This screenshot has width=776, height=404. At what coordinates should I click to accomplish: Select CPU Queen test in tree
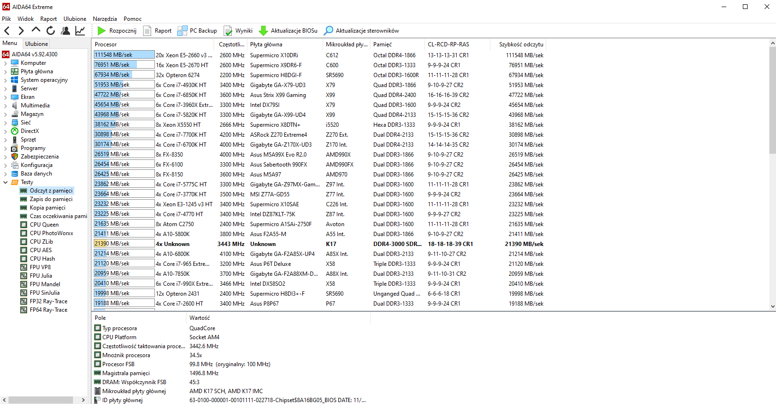pyautogui.click(x=44, y=225)
